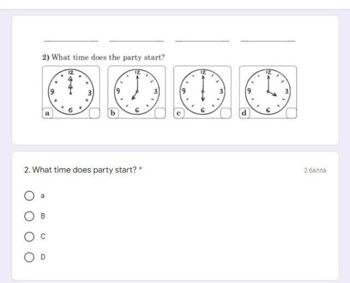Click the clock face in picture c
Screen dimensions: 350x283
(203, 92)
